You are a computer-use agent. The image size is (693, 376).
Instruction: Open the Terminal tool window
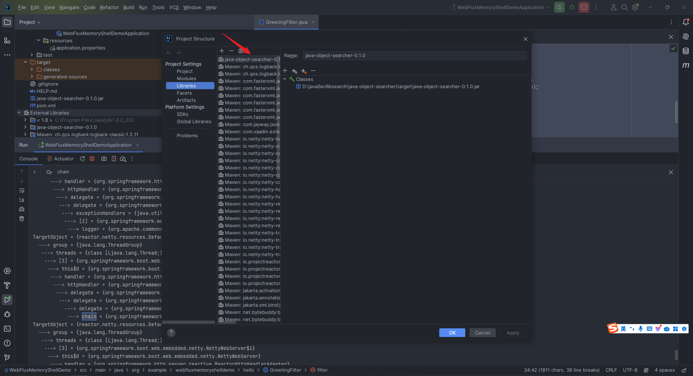click(x=7, y=329)
